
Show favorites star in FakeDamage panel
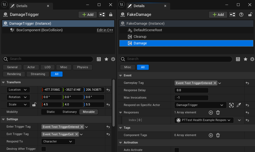pyautogui.click(x=245, y=59)
